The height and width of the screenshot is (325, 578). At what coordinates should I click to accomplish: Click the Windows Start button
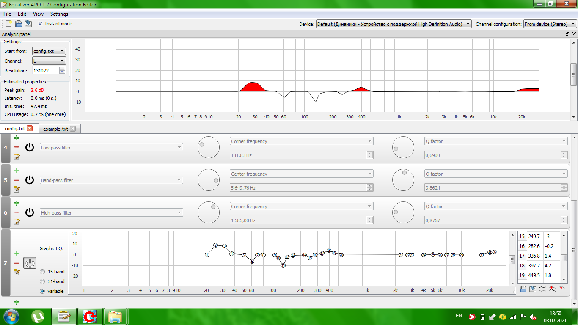(11, 316)
